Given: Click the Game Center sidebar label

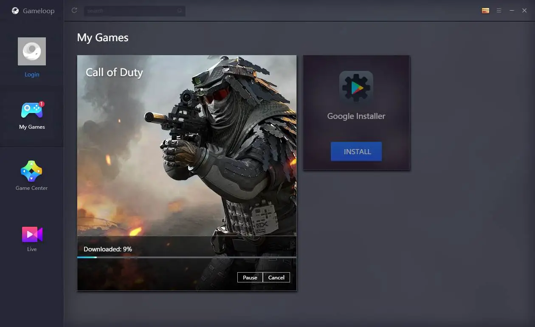Looking at the screenshot, I should 31,188.
